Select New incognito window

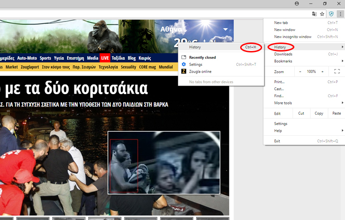point(293,37)
